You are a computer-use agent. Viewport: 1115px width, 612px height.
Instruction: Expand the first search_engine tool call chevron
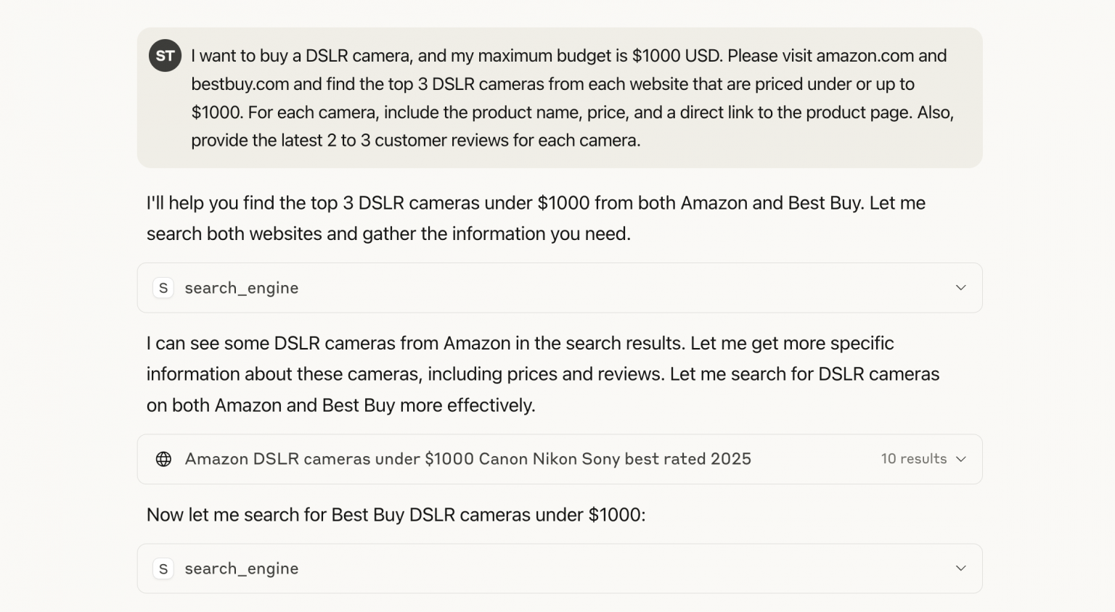pos(960,288)
